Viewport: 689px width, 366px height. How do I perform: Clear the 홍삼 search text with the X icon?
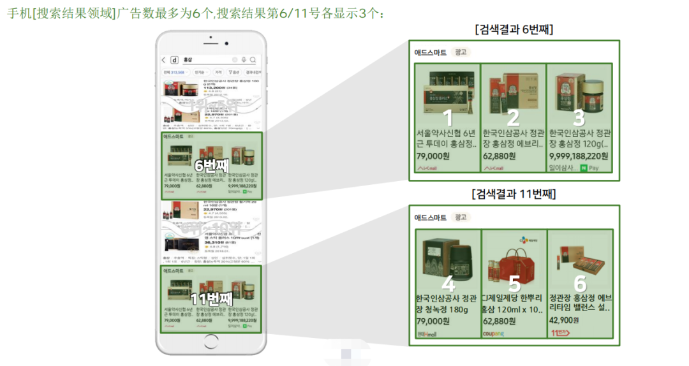tap(235, 60)
